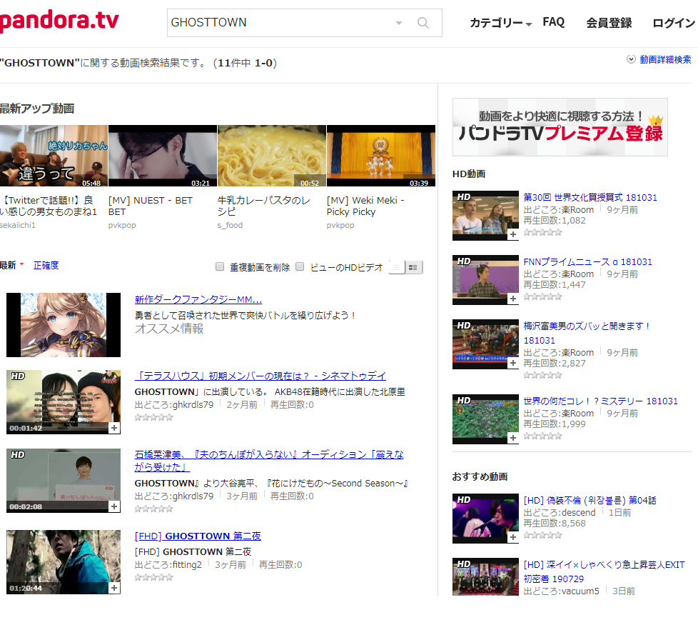The image size is (698, 635).
Task: Expand 動画詳細検索 advanced search
Action: click(x=659, y=59)
